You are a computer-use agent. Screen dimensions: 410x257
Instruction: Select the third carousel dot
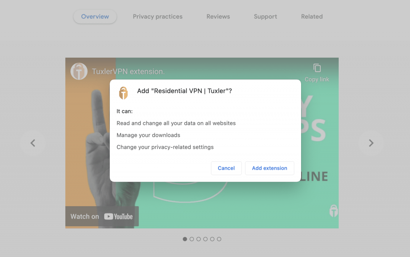199,239
